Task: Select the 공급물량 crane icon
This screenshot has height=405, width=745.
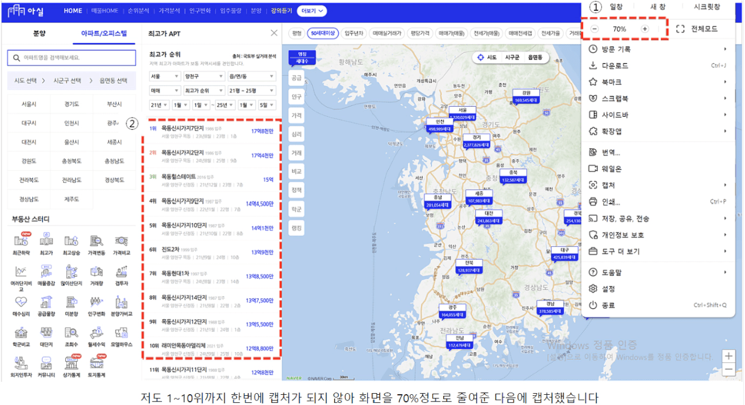Action: click(46, 302)
